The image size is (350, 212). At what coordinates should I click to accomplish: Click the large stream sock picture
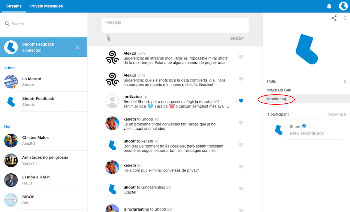point(307,49)
